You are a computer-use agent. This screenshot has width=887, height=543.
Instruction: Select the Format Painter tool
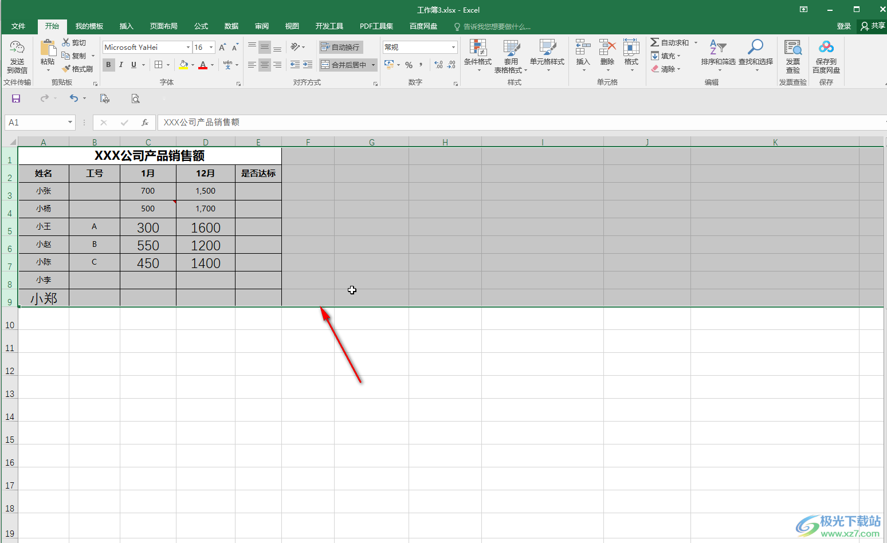[77, 69]
